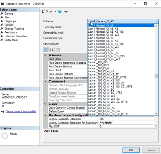Click the Max DOP value field
This screenshot has width=161, height=154.
pyautogui.click(x=126, y=126)
